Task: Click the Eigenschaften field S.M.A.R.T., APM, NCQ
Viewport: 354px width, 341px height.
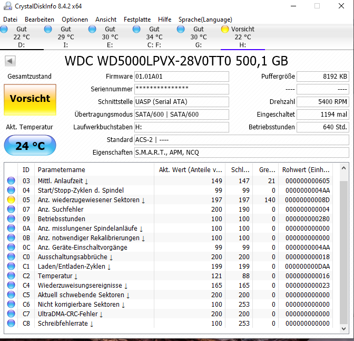Action: click(242, 153)
